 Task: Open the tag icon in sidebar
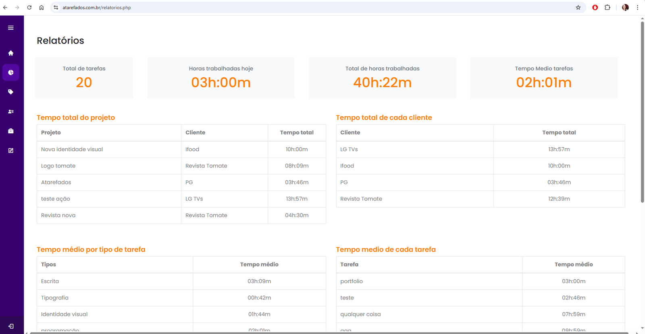click(11, 92)
